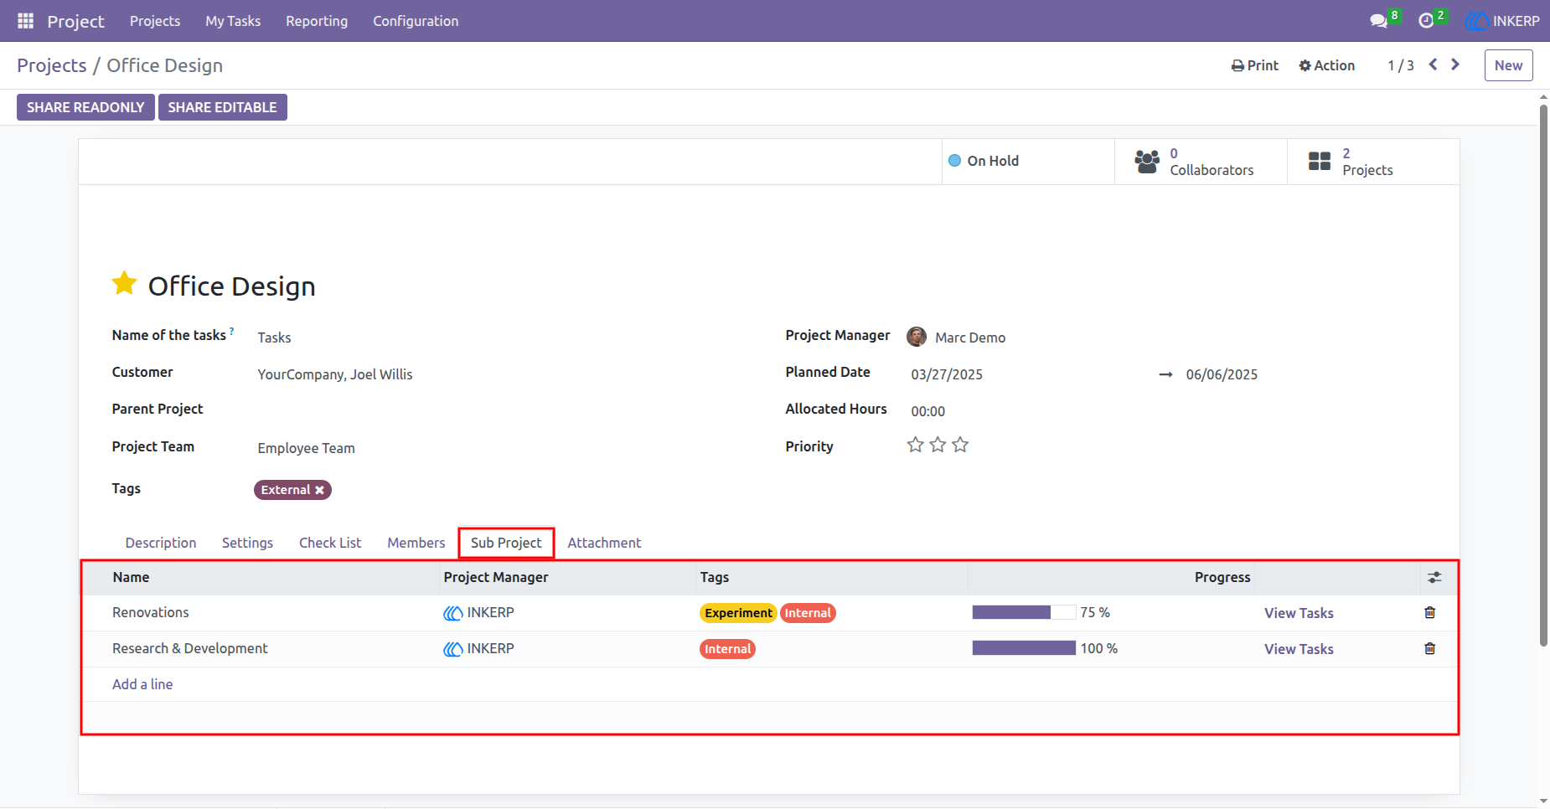The height and width of the screenshot is (809, 1550).
Task: Click the SHARE READONLY button
Action: [x=85, y=107]
